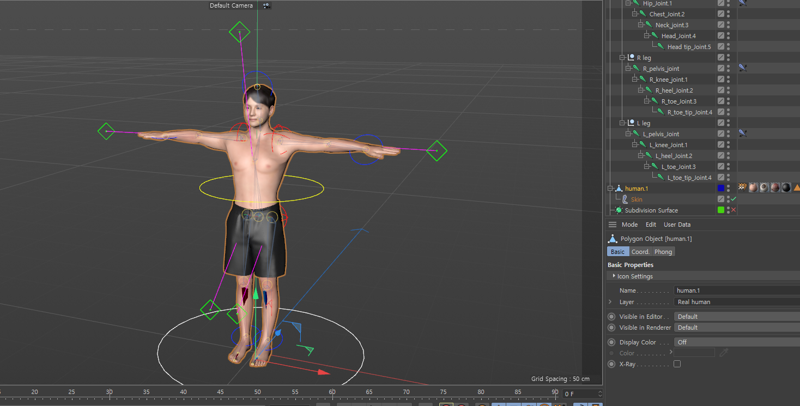Image resolution: width=800 pixels, height=406 pixels.
Task: Click the Chest_Joint.2 joint icon
Action: pos(643,14)
